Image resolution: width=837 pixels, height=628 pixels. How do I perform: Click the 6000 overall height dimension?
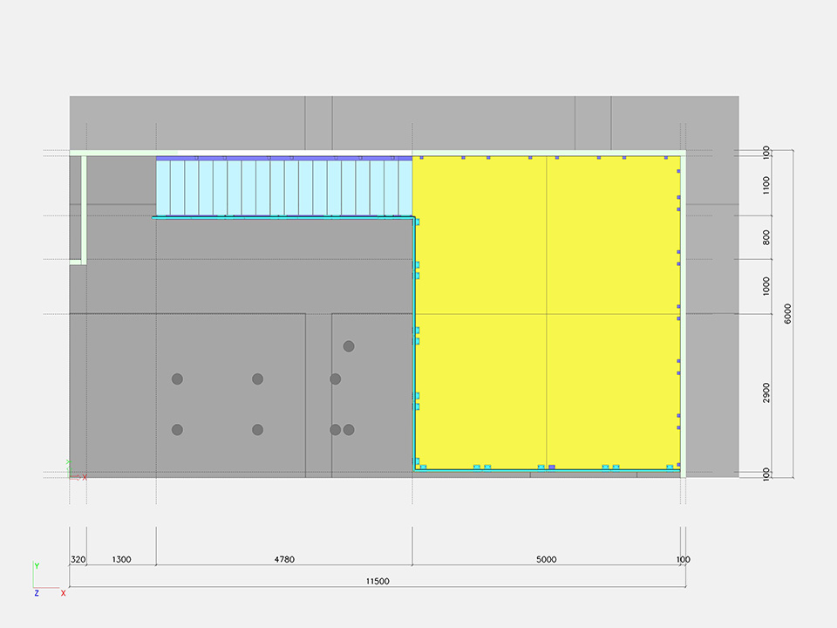pyautogui.click(x=788, y=314)
